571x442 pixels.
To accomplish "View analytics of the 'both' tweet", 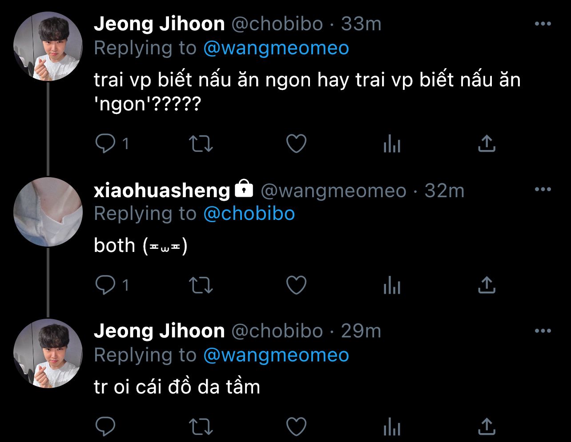I will point(392,285).
